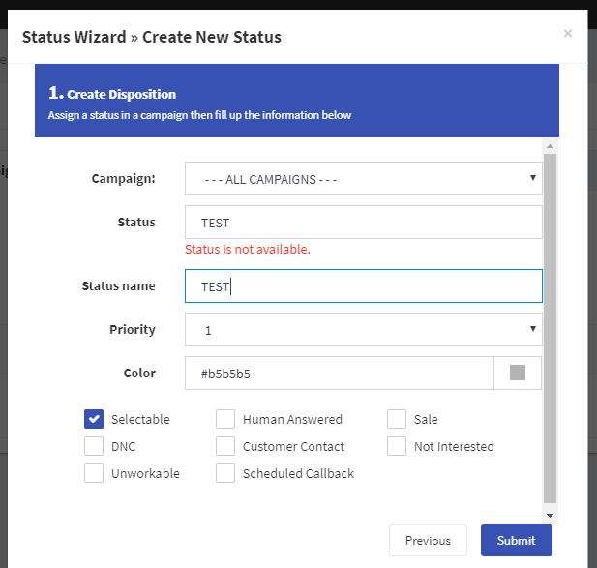Tick the DNC checkbox

tap(94, 446)
